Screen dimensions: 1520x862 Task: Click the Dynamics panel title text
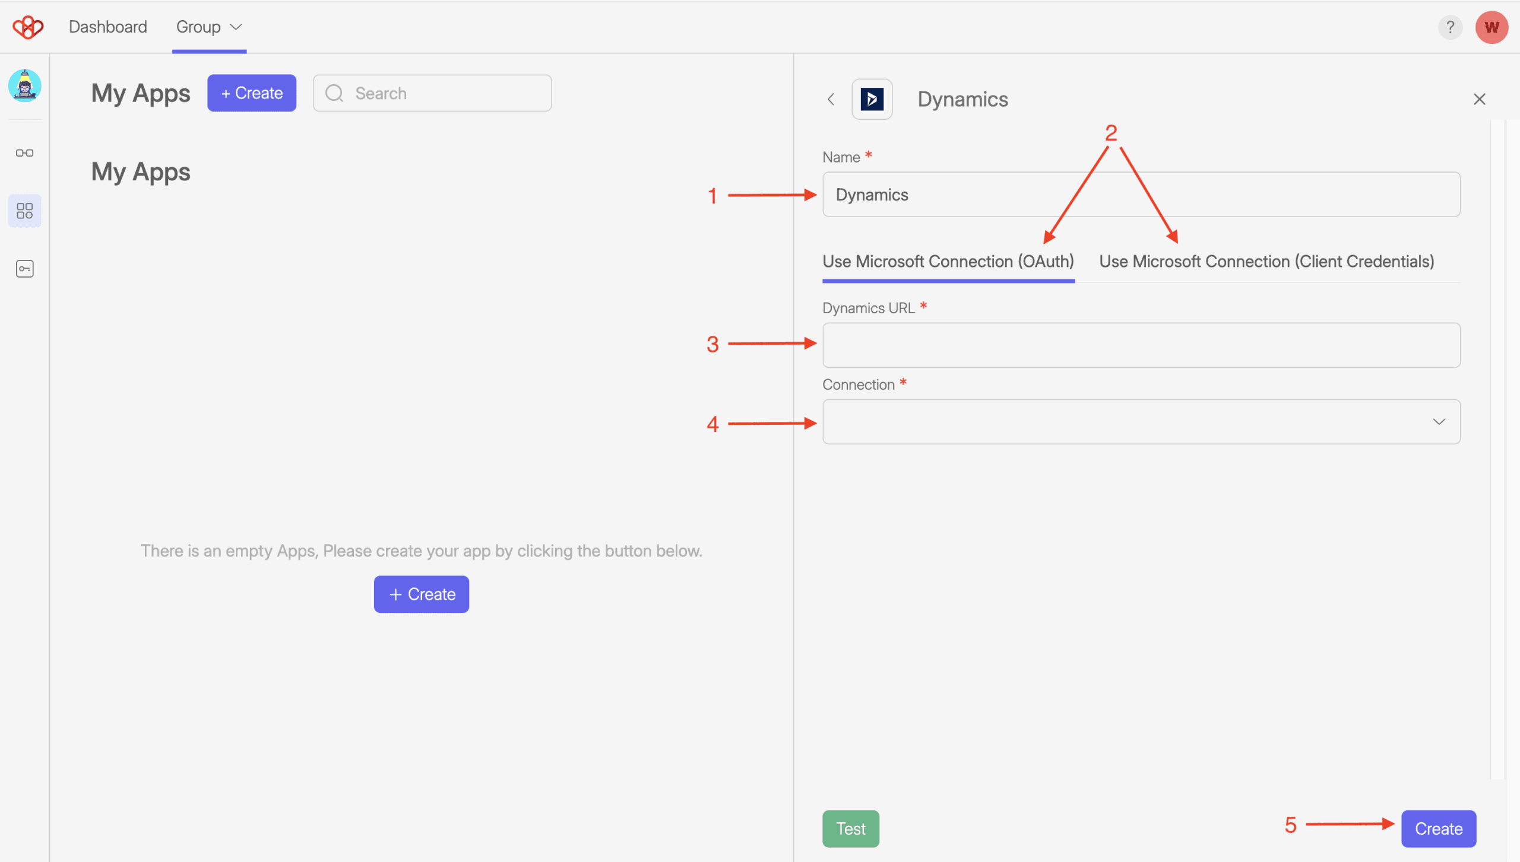tap(962, 99)
